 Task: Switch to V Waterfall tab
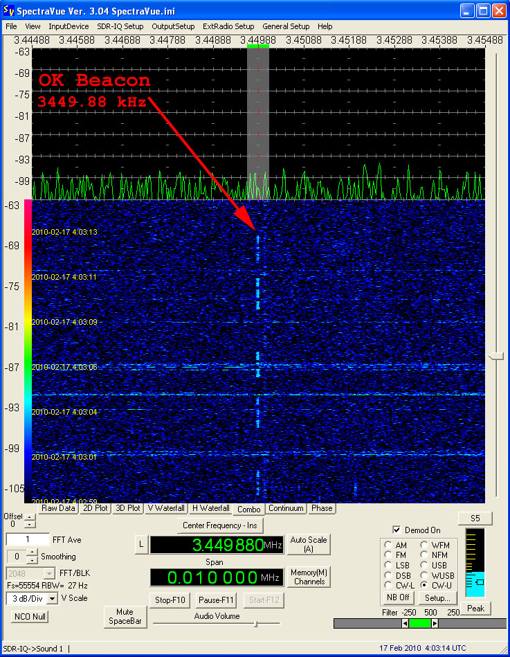click(x=166, y=508)
